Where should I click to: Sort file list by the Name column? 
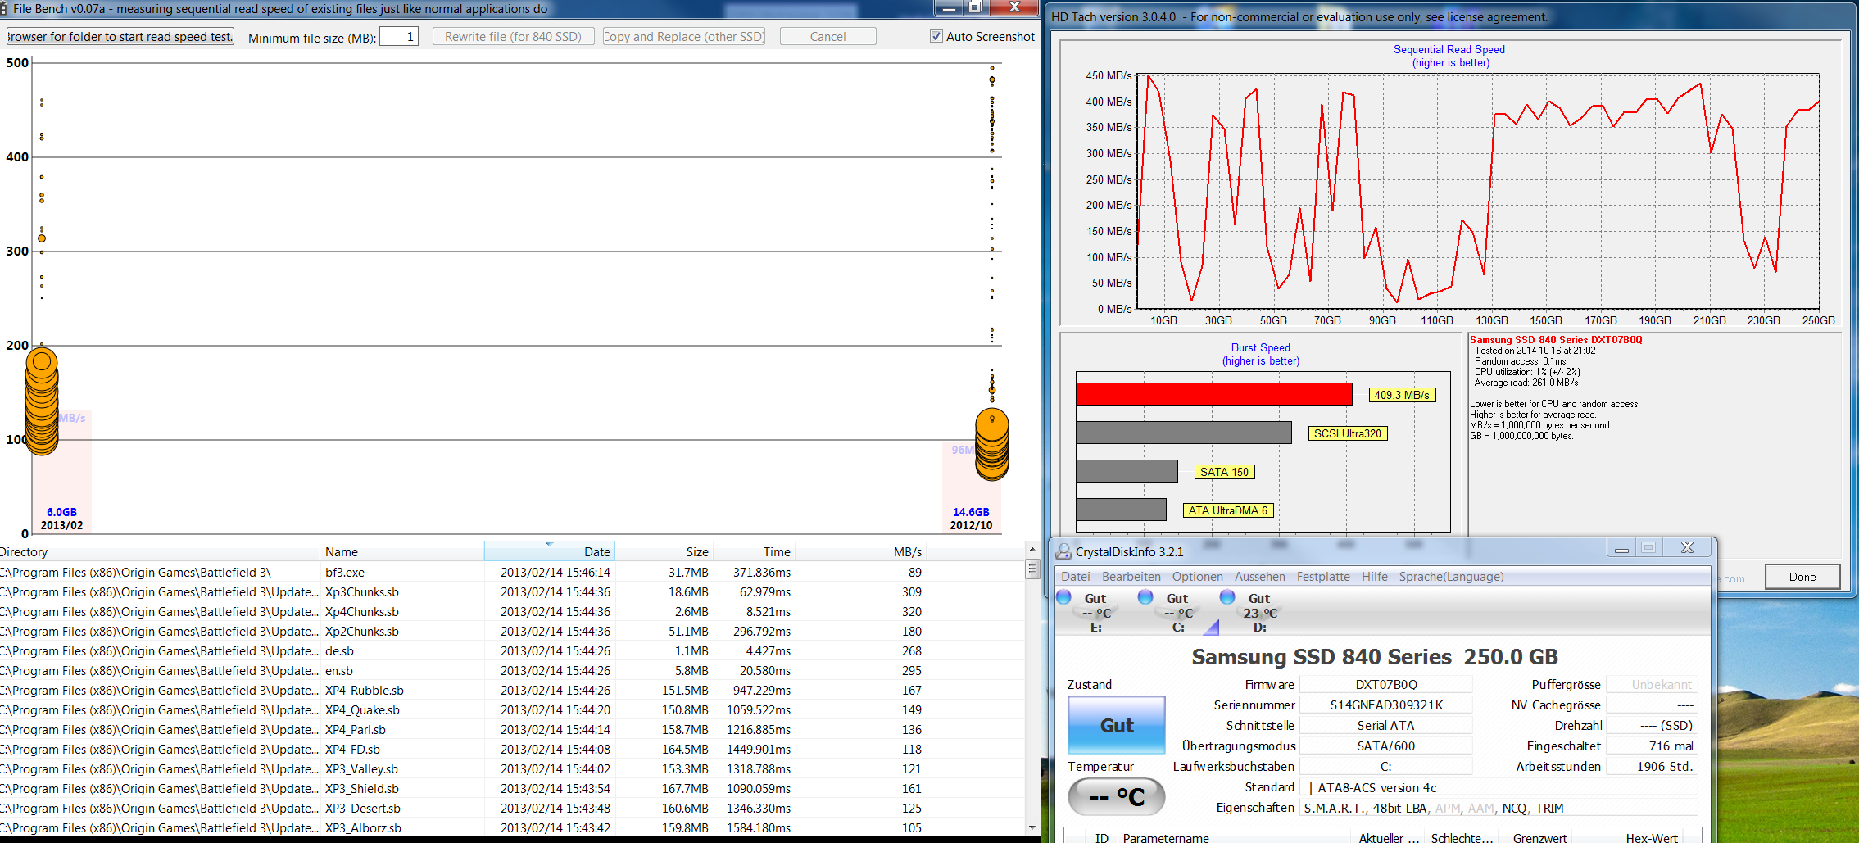pyautogui.click(x=402, y=551)
